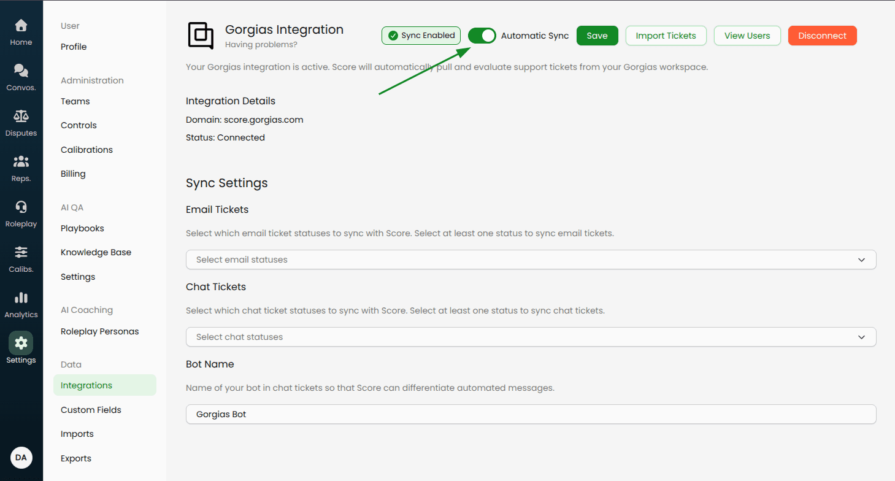Open the DA user avatar
This screenshot has height=481, width=895.
click(x=21, y=458)
